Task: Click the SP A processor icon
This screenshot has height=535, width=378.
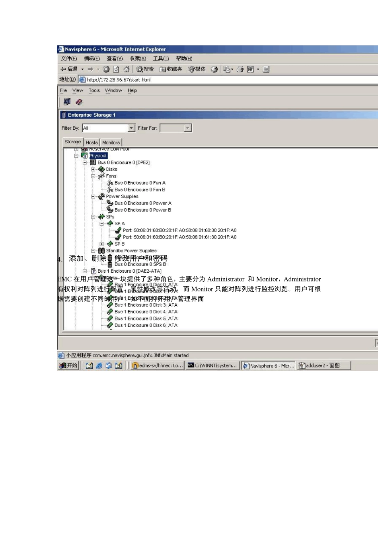Action: tap(110, 224)
